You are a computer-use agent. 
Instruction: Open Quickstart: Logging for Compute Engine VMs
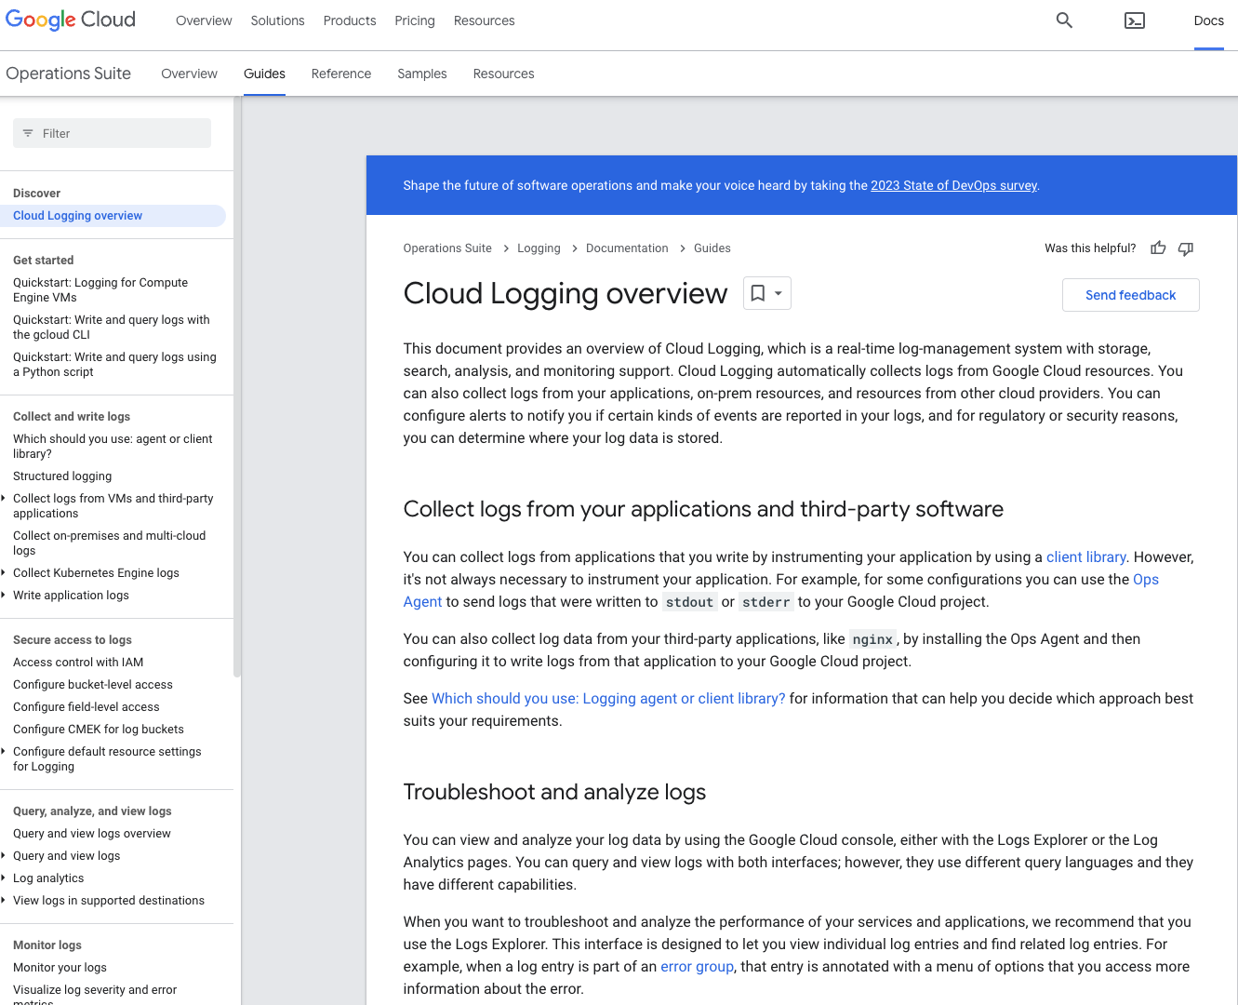click(x=100, y=290)
